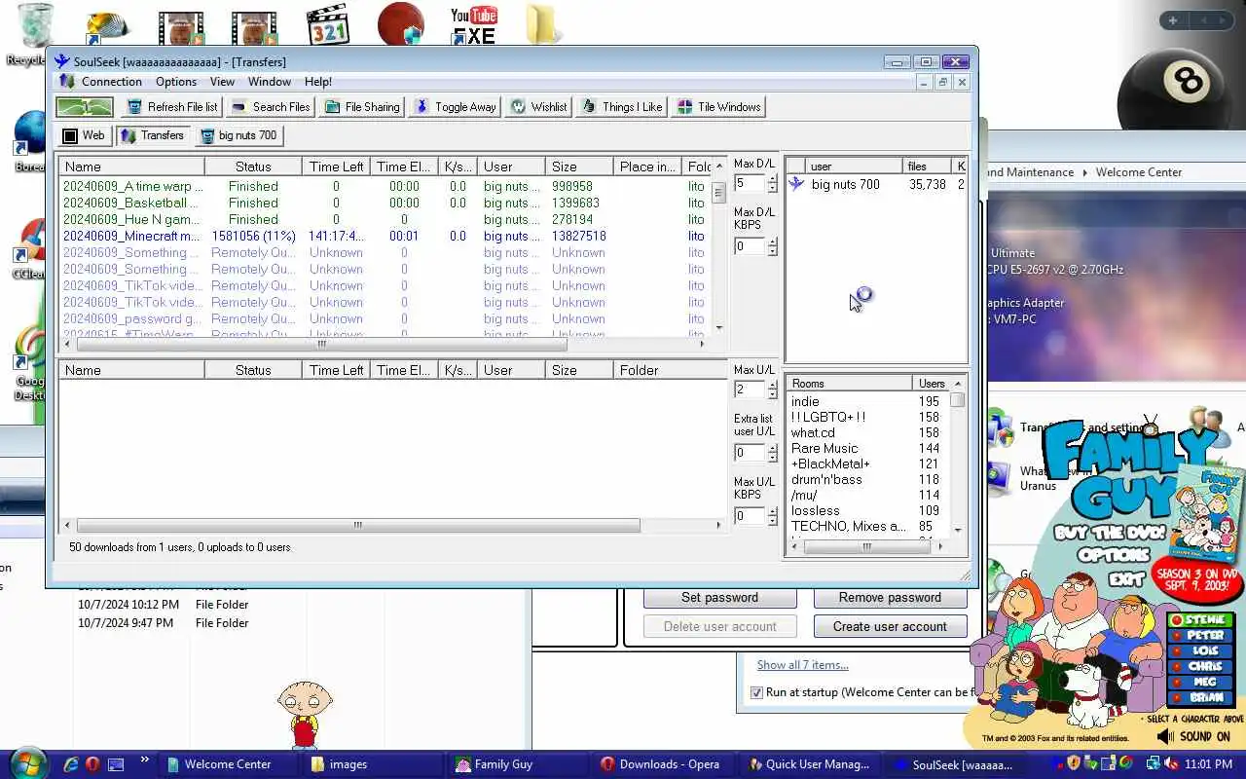1246x779 pixels.
Task: Select the 20240609_Basketball download row
Action: (x=385, y=203)
